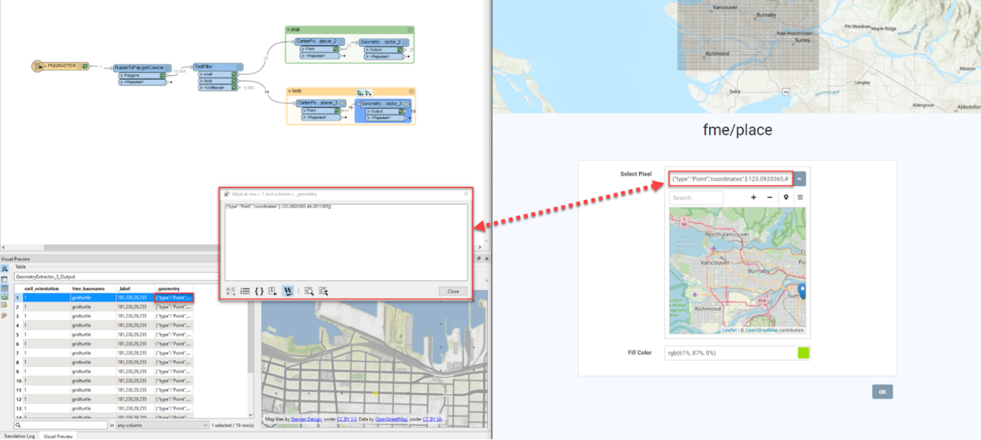
Task: Click the geometry JSON text area
Action: (346, 242)
